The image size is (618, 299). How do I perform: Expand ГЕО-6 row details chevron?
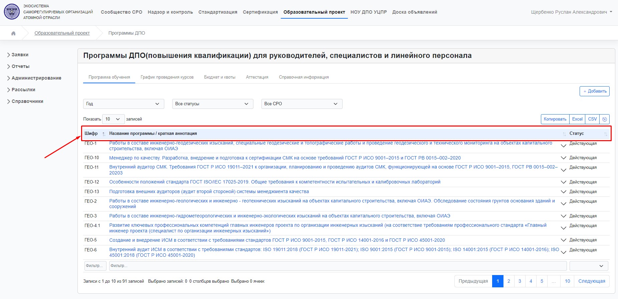(564, 252)
